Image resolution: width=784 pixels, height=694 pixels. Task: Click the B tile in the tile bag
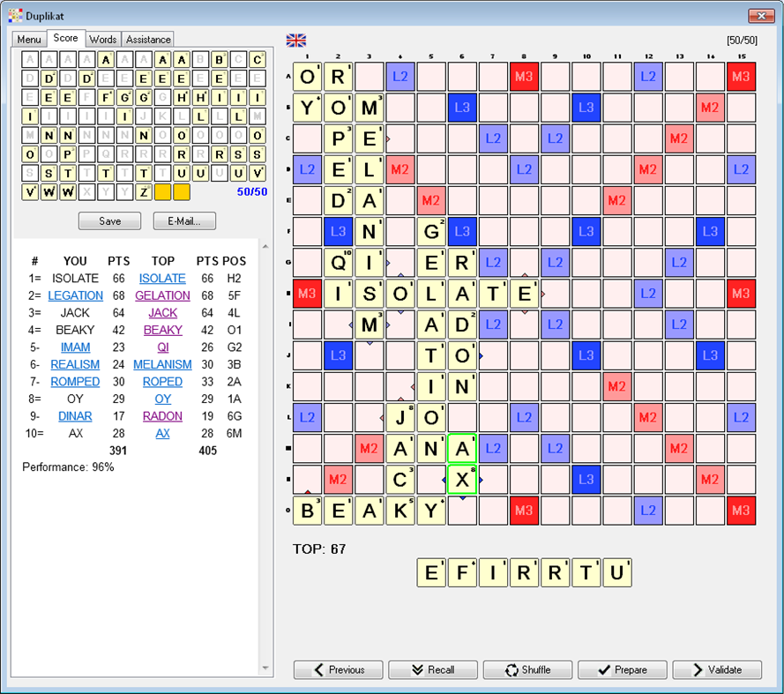coord(219,59)
